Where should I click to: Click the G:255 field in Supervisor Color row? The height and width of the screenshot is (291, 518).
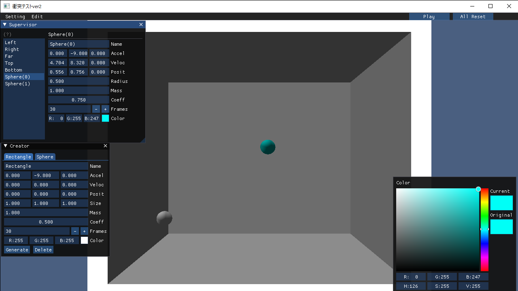74,118
